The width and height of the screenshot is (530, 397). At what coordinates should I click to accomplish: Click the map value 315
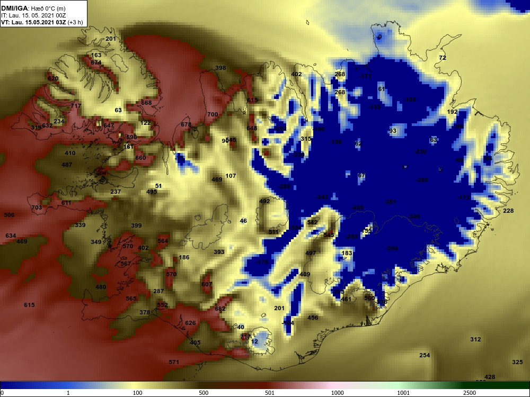tap(306, 139)
